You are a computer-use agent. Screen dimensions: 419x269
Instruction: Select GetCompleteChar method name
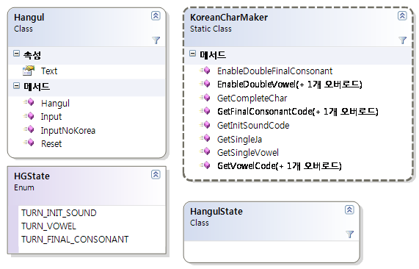click(x=252, y=98)
